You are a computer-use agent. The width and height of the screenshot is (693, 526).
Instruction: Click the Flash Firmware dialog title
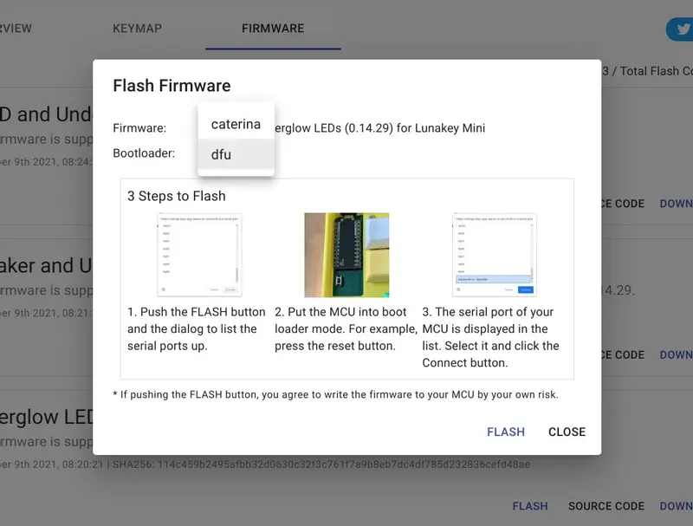172,85
